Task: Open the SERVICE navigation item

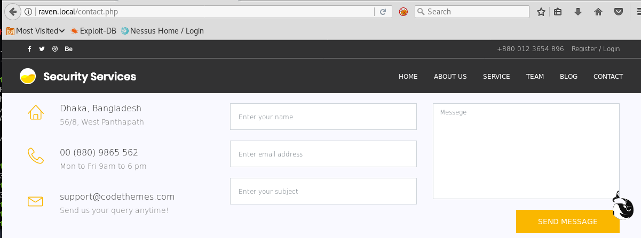Action: click(x=496, y=77)
